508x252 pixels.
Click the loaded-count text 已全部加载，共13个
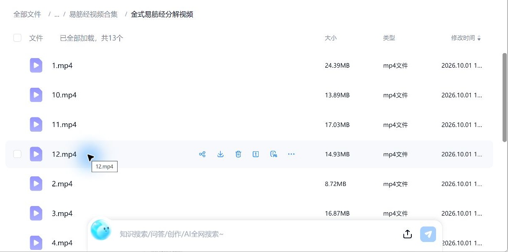click(x=91, y=38)
